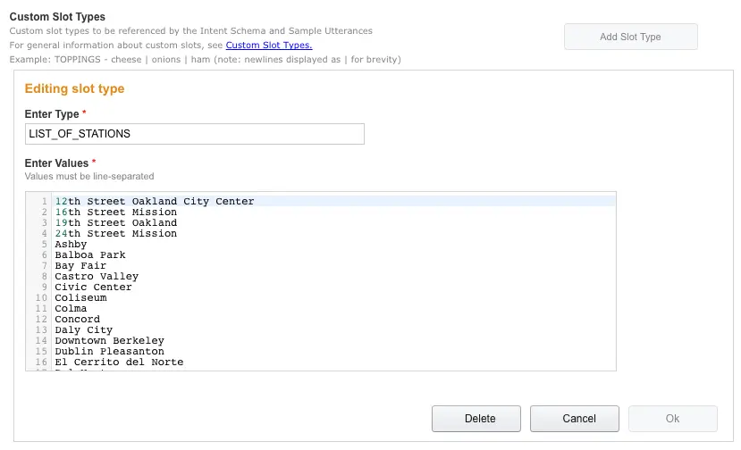Click the 16th Street Mission entry

pyautogui.click(x=115, y=212)
